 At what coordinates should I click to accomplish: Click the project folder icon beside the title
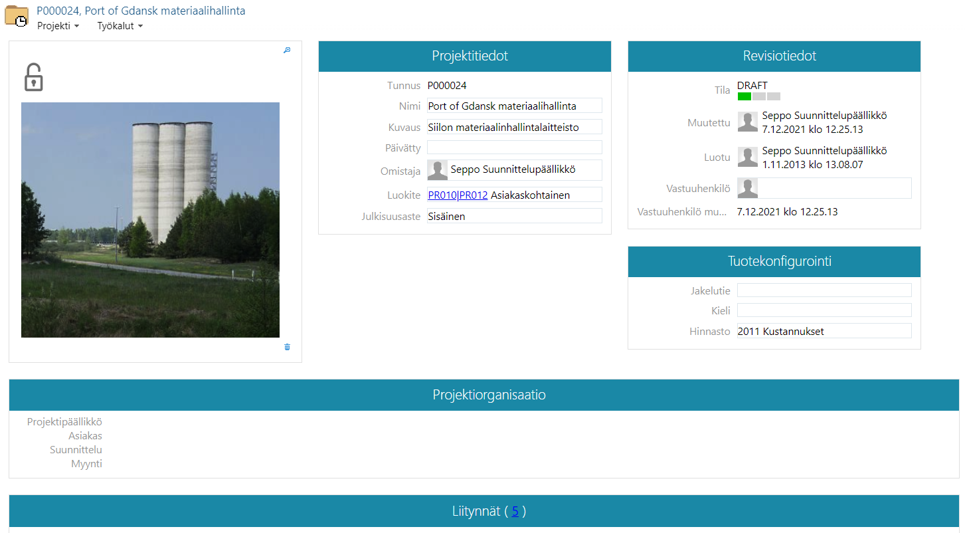pyautogui.click(x=17, y=17)
